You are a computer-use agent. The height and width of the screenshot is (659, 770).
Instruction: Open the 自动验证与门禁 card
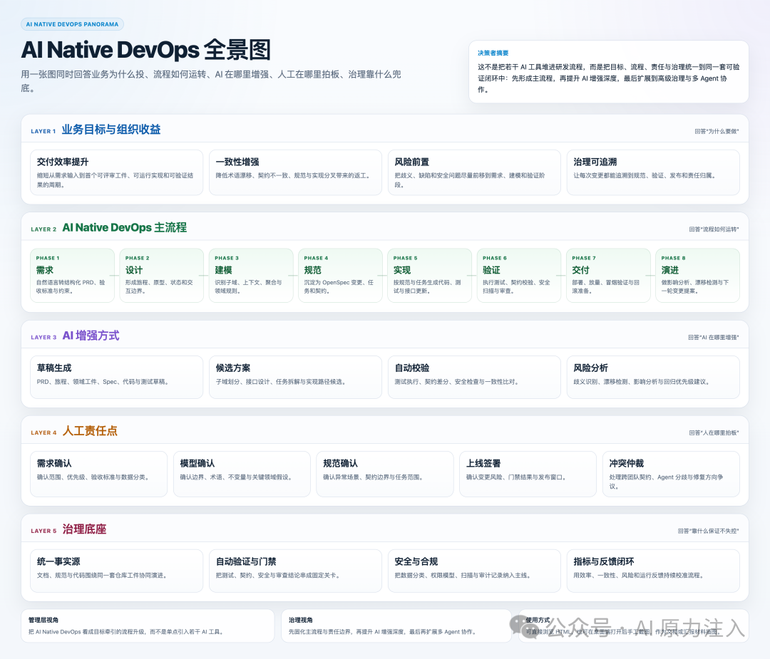click(295, 571)
